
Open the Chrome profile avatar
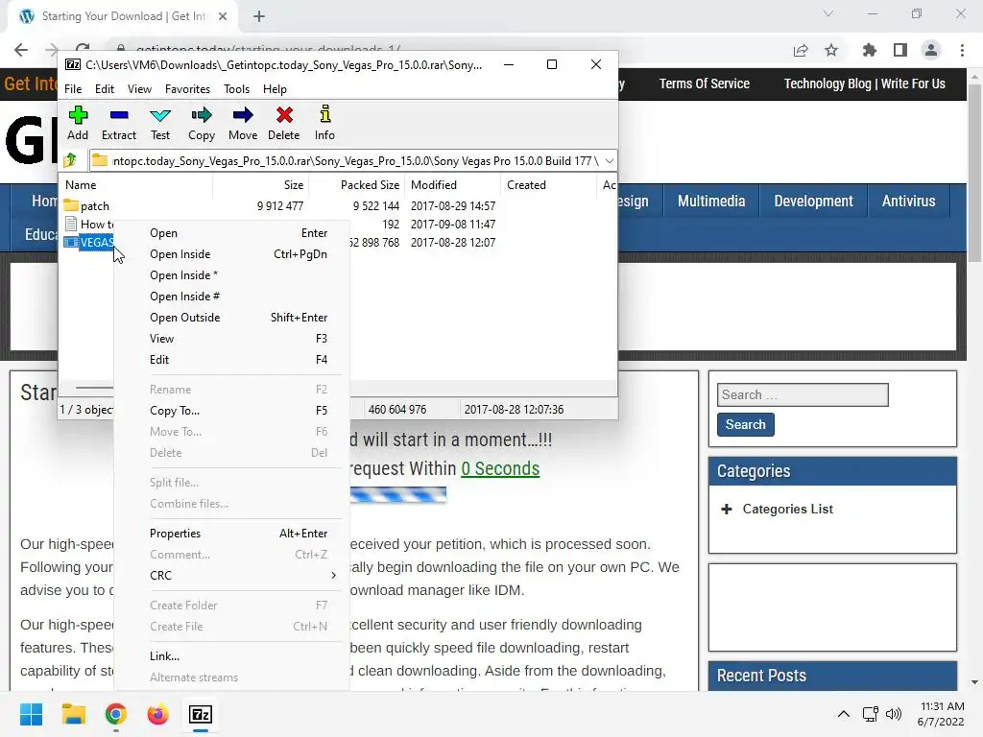[931, 50]
